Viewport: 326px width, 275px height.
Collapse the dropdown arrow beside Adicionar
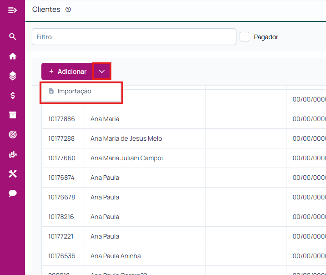[x=102, y=71]
